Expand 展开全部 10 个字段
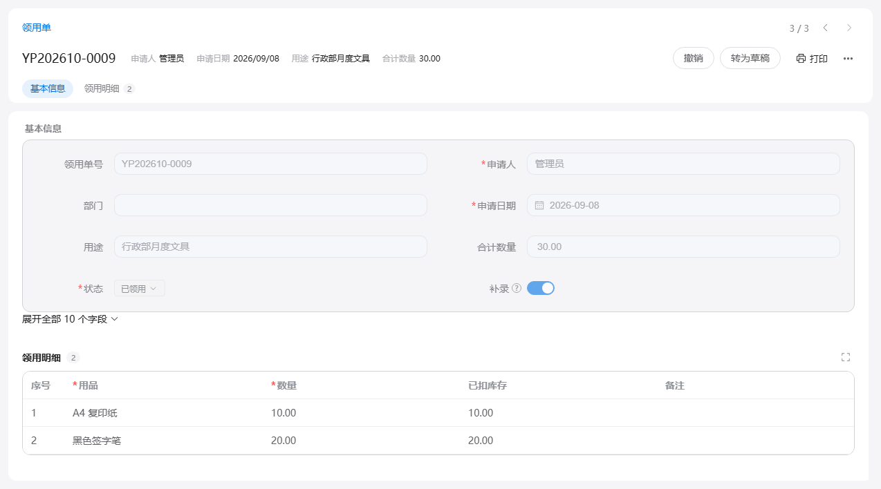The width and height of the screenshot is (881, 489). 71,319
